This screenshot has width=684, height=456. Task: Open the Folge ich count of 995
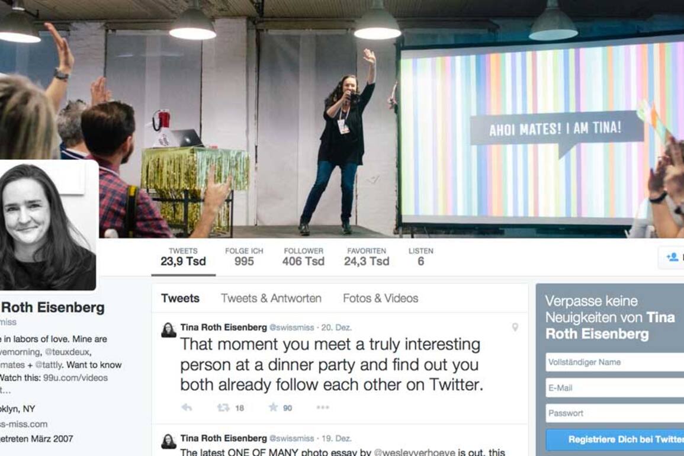pos(244,257)
